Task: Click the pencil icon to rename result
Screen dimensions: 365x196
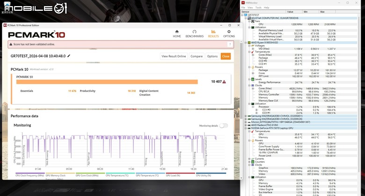Action: click(x=69, y=56)
